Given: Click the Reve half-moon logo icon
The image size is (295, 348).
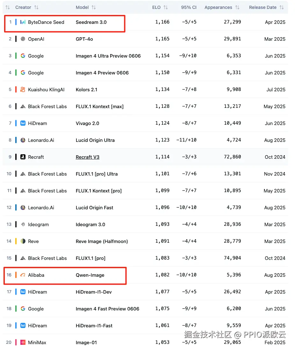Looking at the screenshot, I should 23,241.
